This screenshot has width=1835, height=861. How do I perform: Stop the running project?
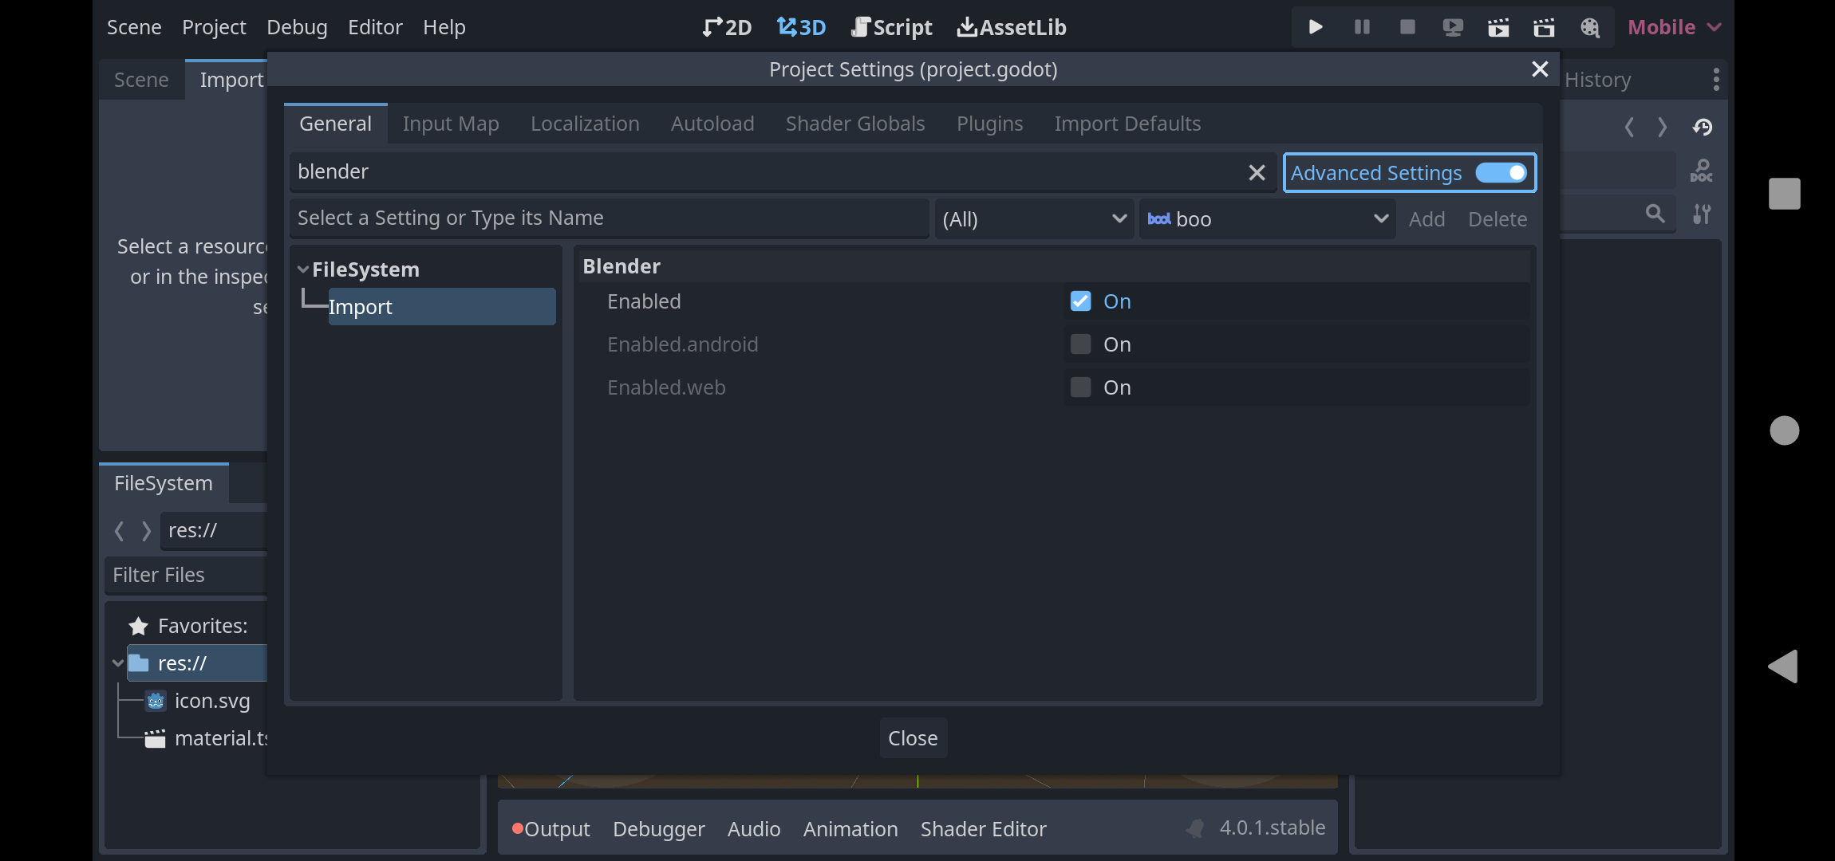1406,26
